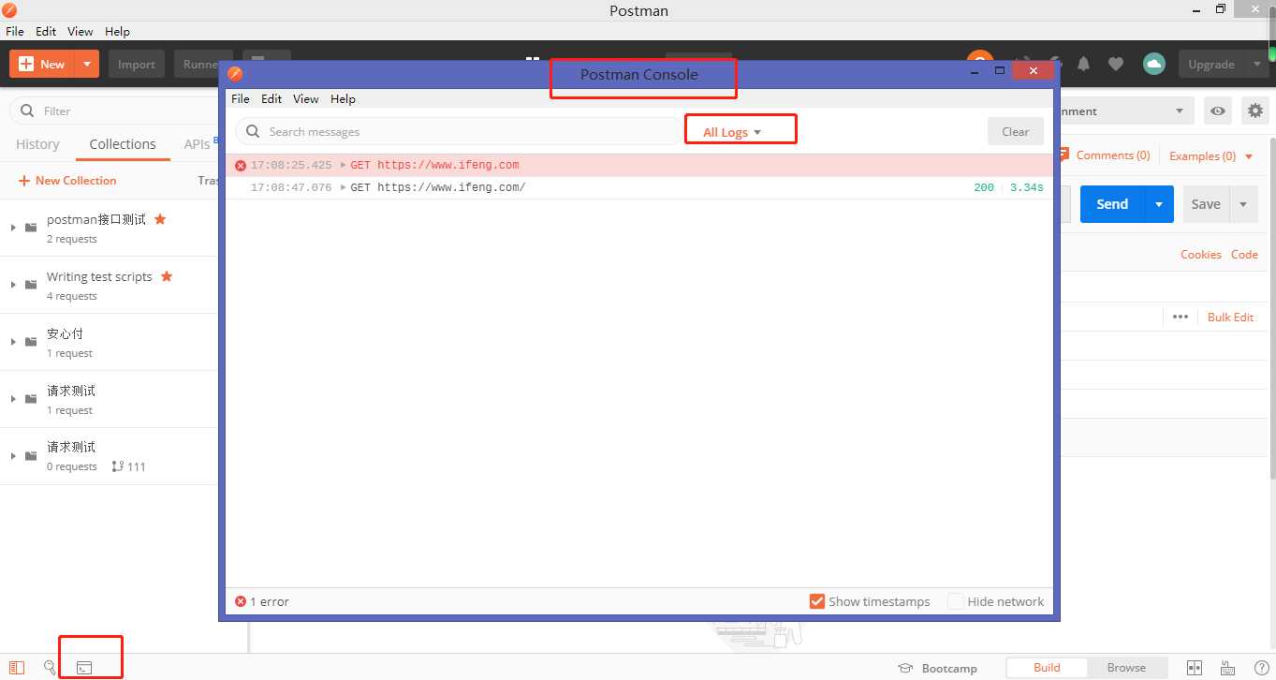Click the error icon in the console footer

pyautogui.click(x=241, y=601)
